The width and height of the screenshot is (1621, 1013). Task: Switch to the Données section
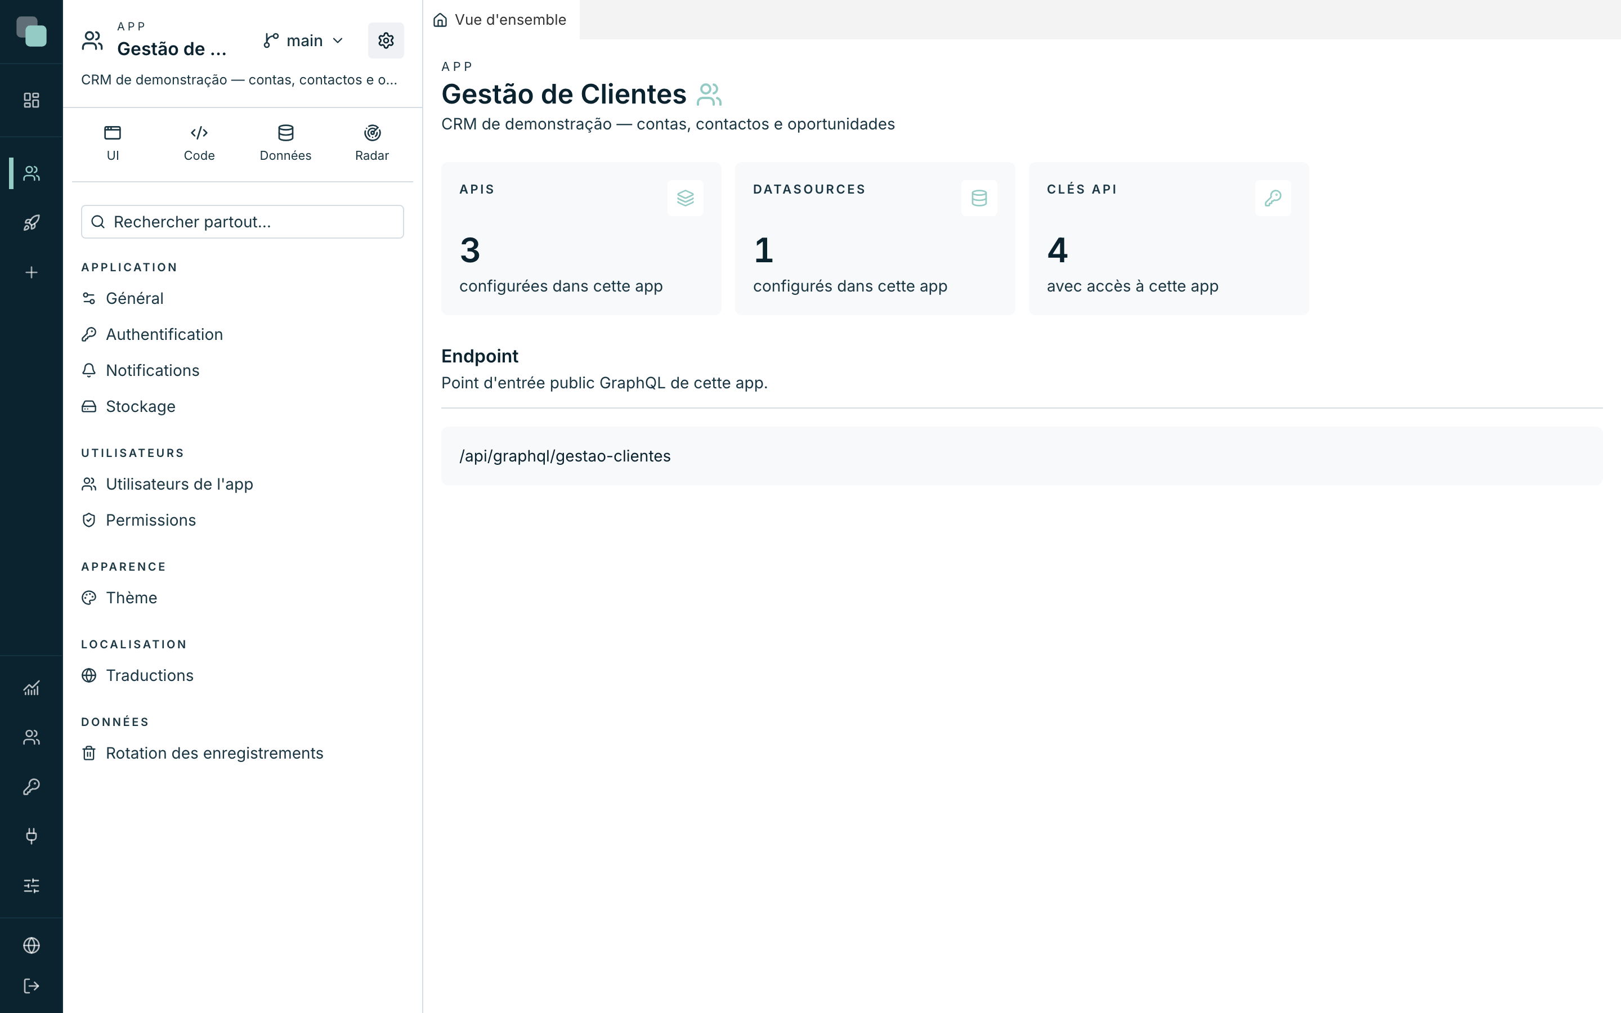coord(285,144)
